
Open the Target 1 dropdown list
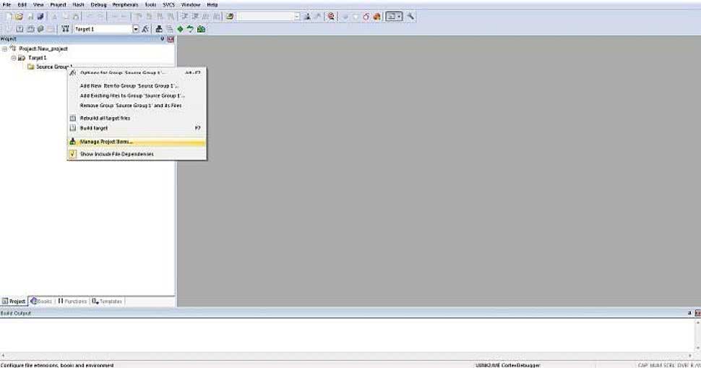tap(135, 29)
